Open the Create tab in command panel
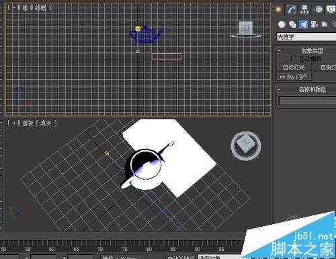 click(x=278, y=9)
